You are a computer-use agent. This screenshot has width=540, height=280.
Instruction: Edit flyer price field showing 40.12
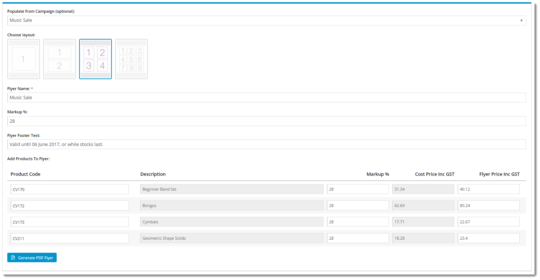488,189
